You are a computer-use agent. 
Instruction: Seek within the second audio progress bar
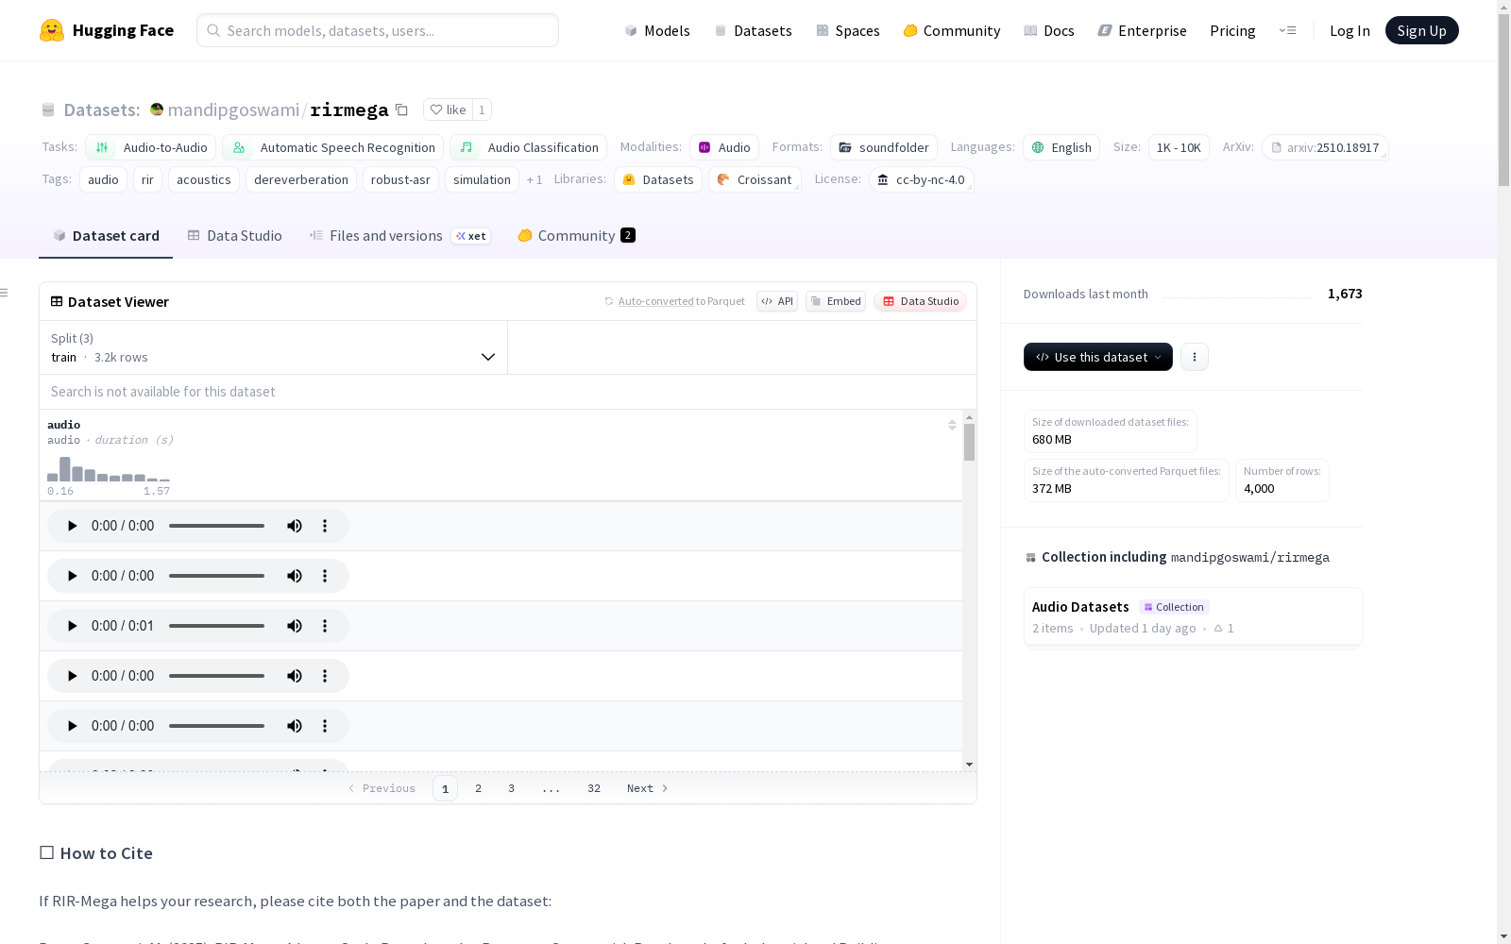click(216, 576)
